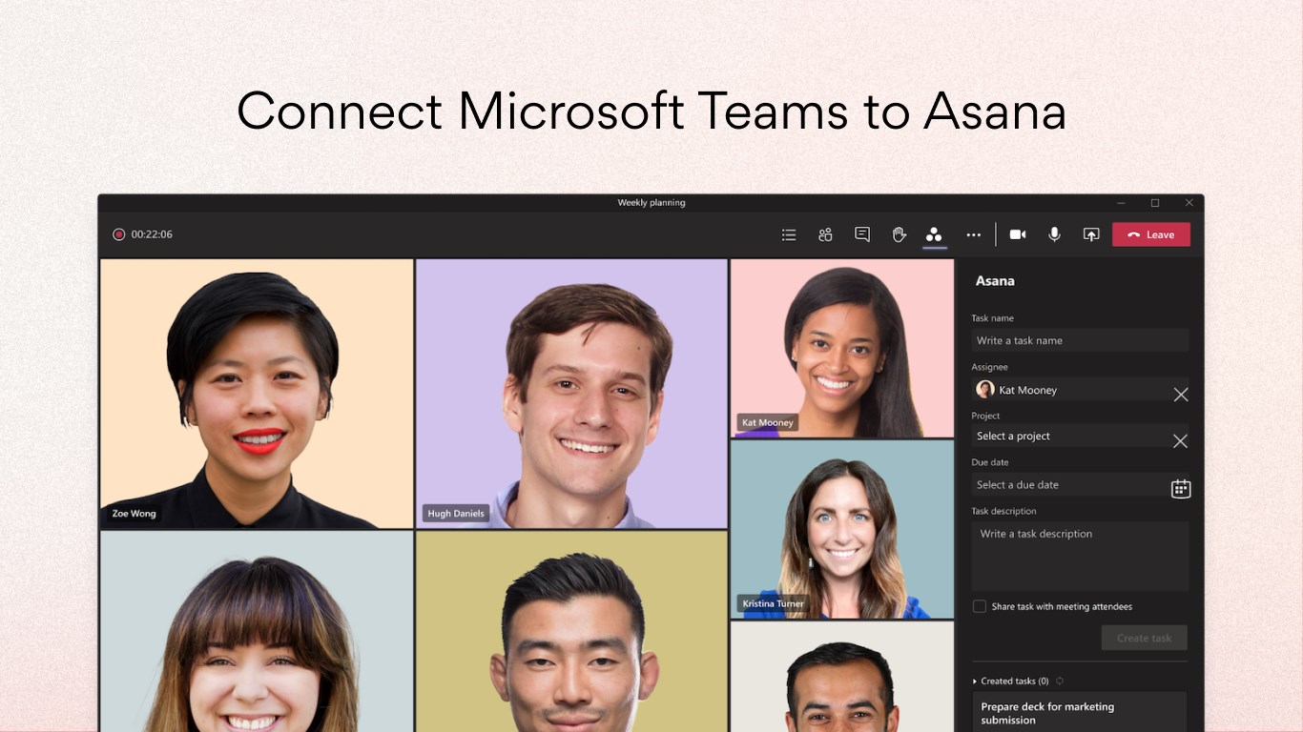Open the due date calendar icon
Image resolution: width=1303 pixels, height=732 pixels.
pyautogui.click(x=1181, y=488)
